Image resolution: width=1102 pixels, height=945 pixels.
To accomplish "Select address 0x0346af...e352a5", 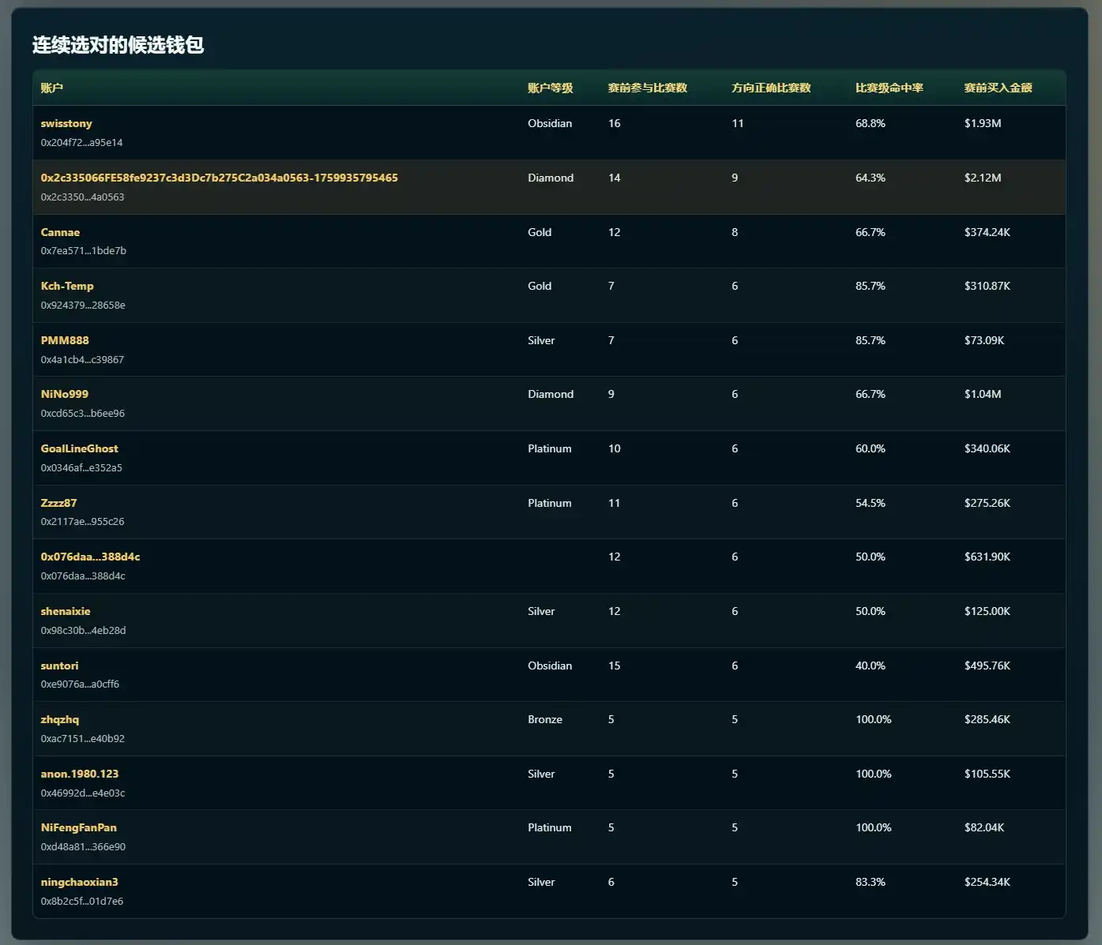I will (81, 468).
